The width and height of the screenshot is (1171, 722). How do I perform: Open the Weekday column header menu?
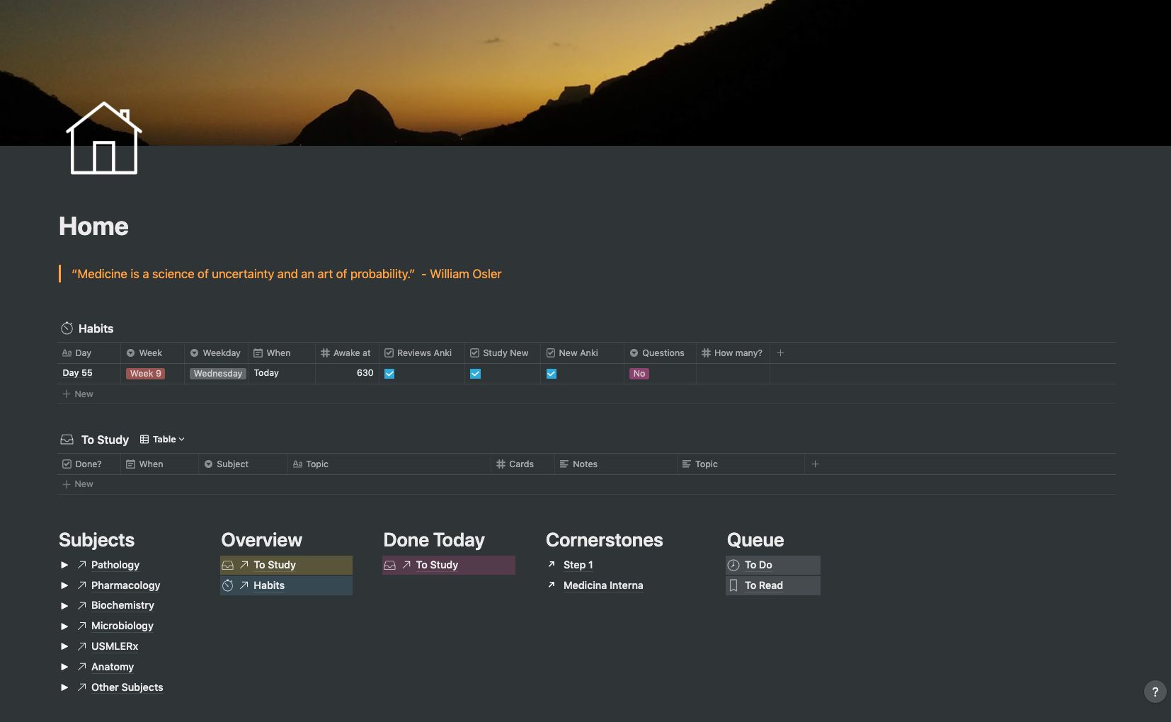[215, 353]
